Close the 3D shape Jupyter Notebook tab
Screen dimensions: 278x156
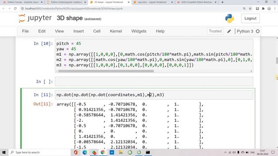coord(129,2)
